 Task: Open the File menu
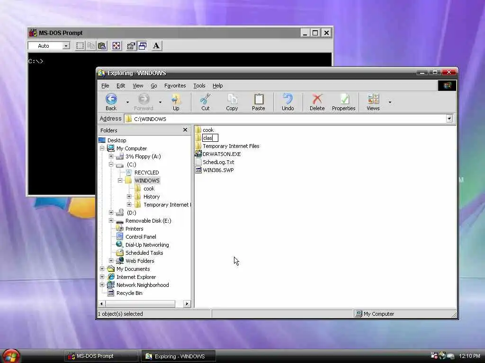[105, 86]
